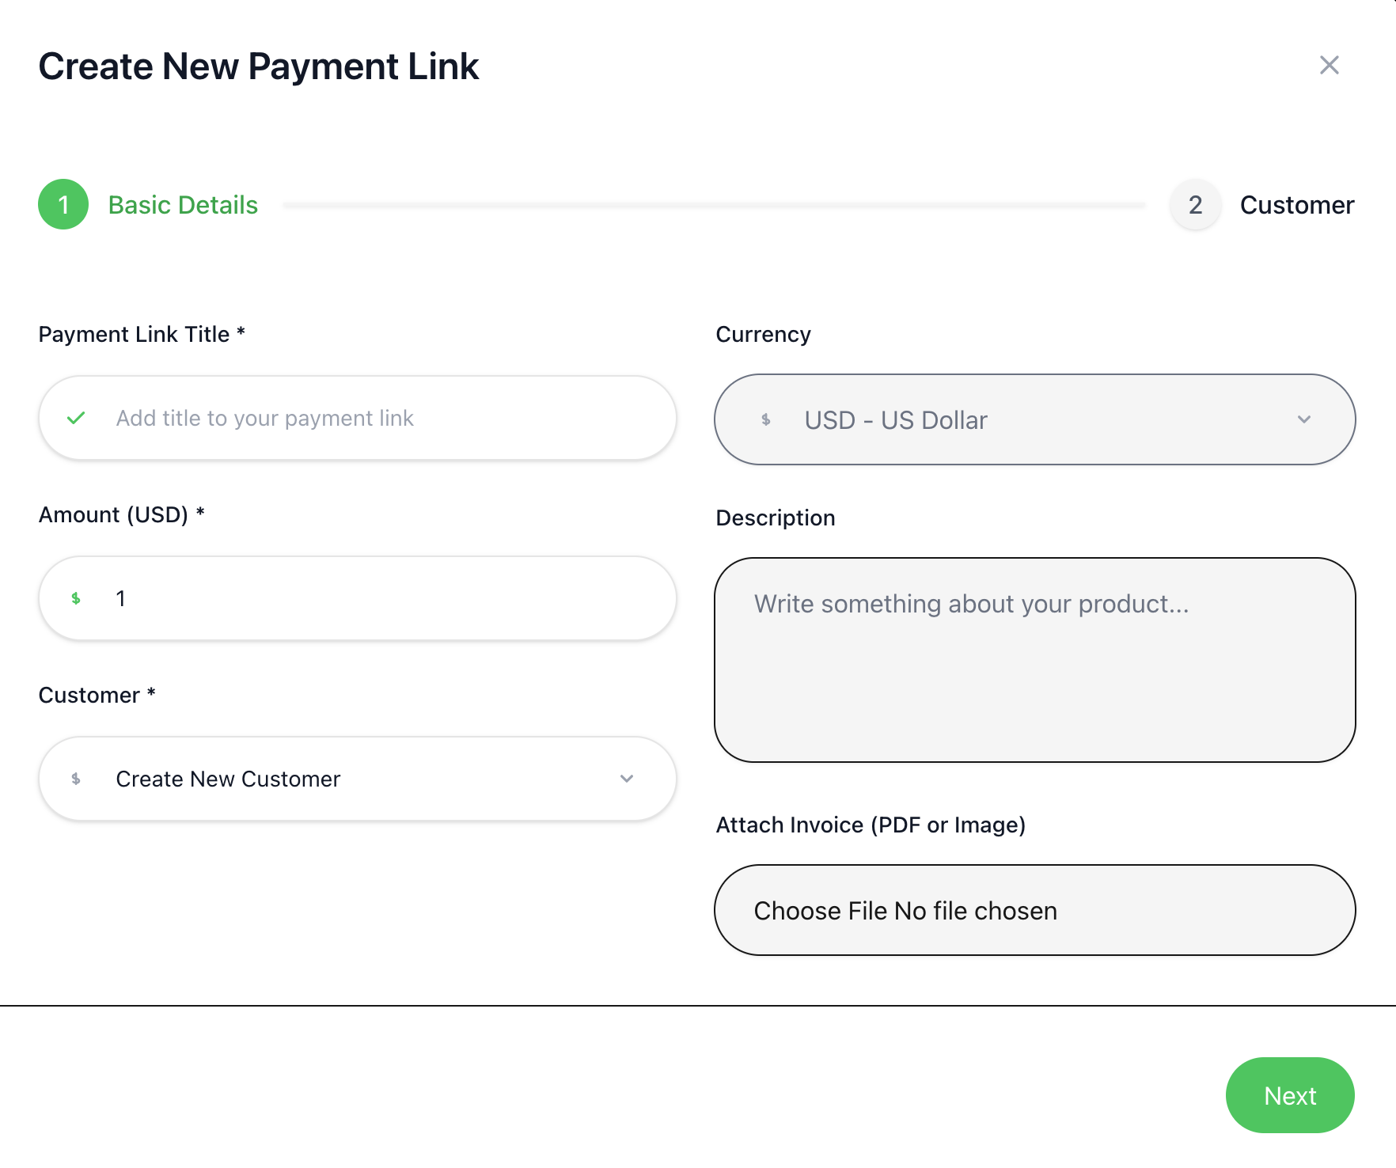This screenshot has width=1396, height=1168.
Task: Open the USD - US Dollar dropdown
Action: [1035, 419]
